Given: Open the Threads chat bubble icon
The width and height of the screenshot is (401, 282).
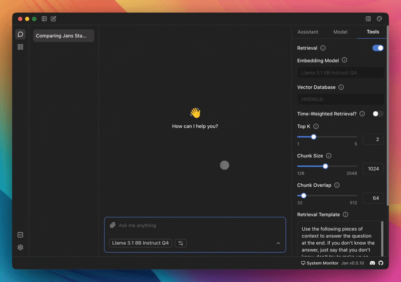Looking at the screenshot, I should tap(20, 34).
